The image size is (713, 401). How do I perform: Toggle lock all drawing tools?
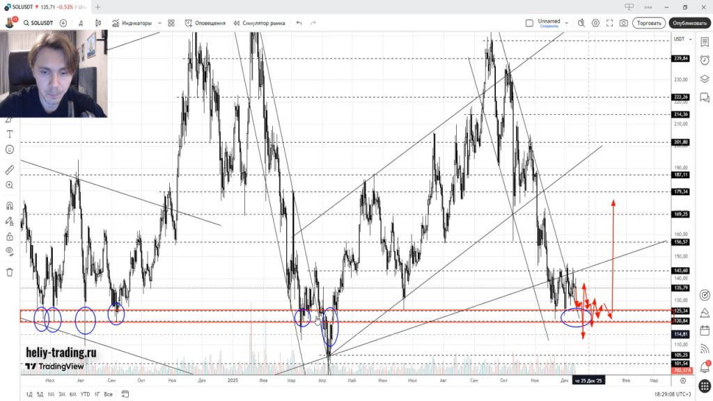[10, 237]
